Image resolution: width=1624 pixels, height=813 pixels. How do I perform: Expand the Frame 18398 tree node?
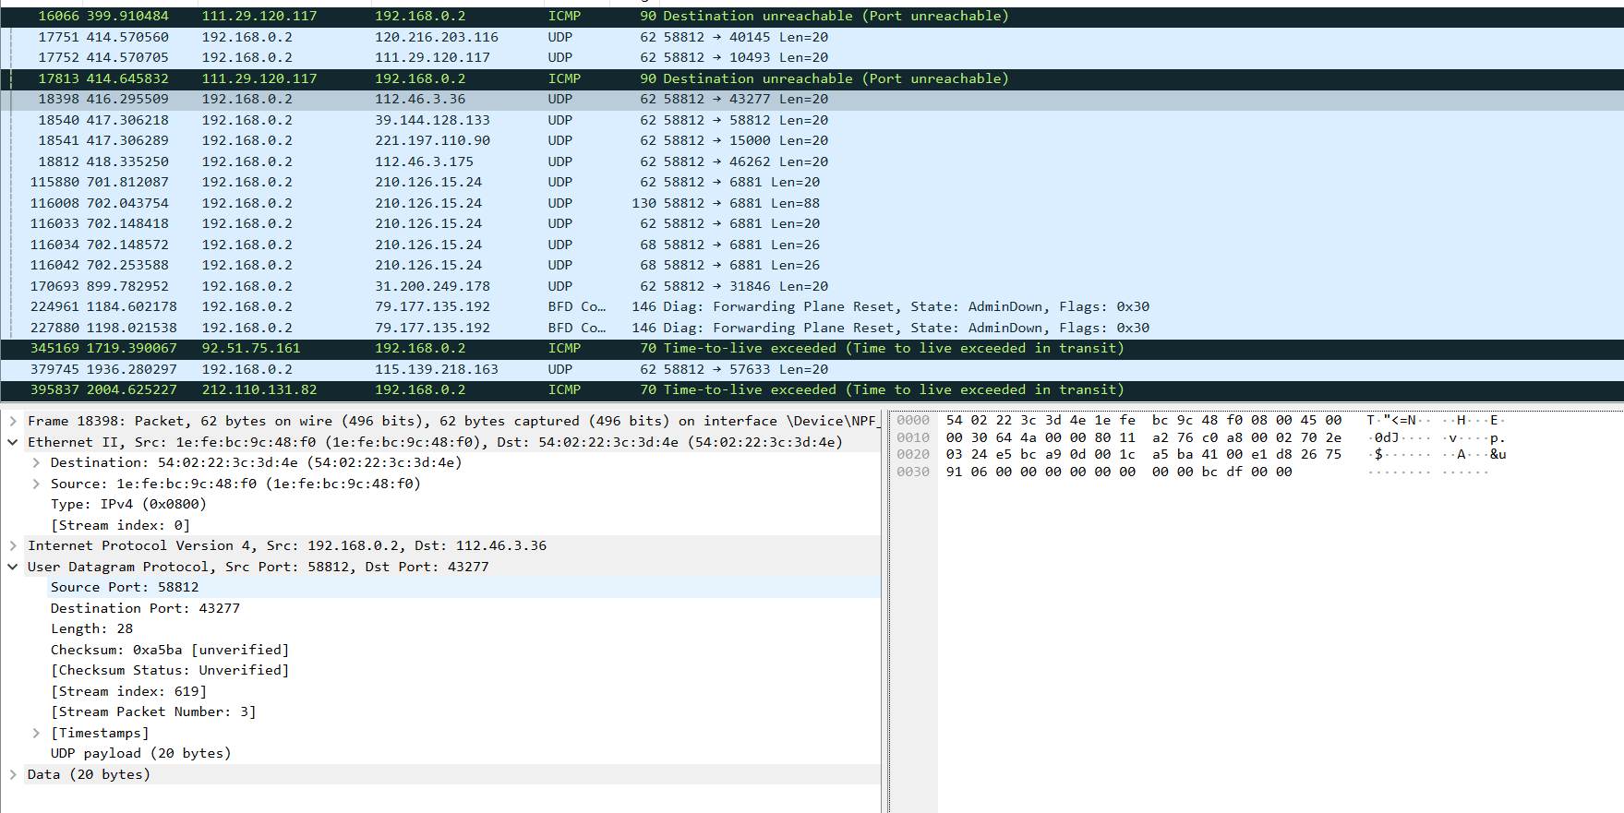[x=13, y=421]
